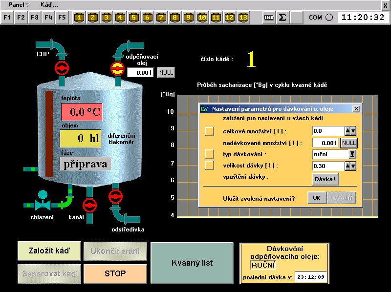The width and height of the screenshot is (391, 292).
Task: Click the odstředivka outlet valve symbol
Action: 115,196
